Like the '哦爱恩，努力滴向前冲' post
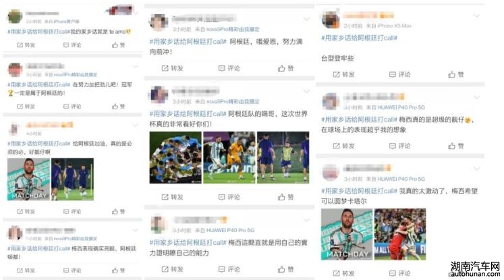This screenshot has width=504, height=280. pyautogui.click(x=286, y=68)
